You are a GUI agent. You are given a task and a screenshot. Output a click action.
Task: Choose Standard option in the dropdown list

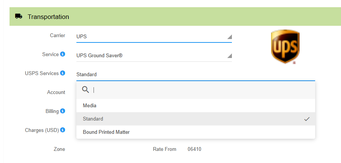195,119
